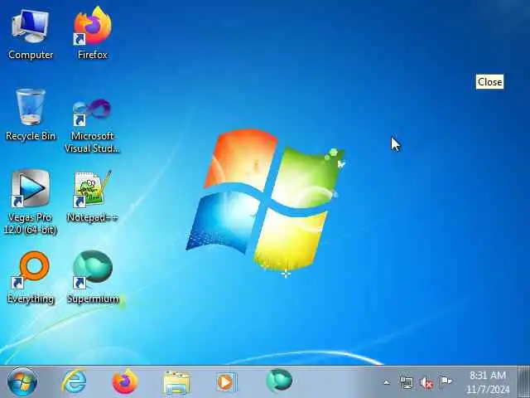Screen dimensions: 530x398
Task: Open Windows Media Player from taskbar
Action: 226,382
